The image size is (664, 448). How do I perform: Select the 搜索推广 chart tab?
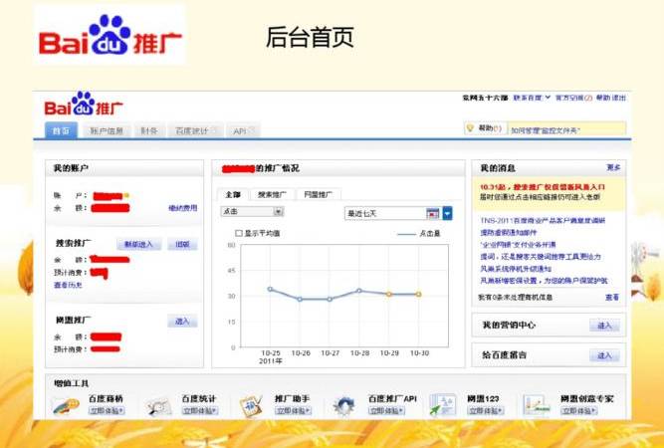[x=273, y=194]
